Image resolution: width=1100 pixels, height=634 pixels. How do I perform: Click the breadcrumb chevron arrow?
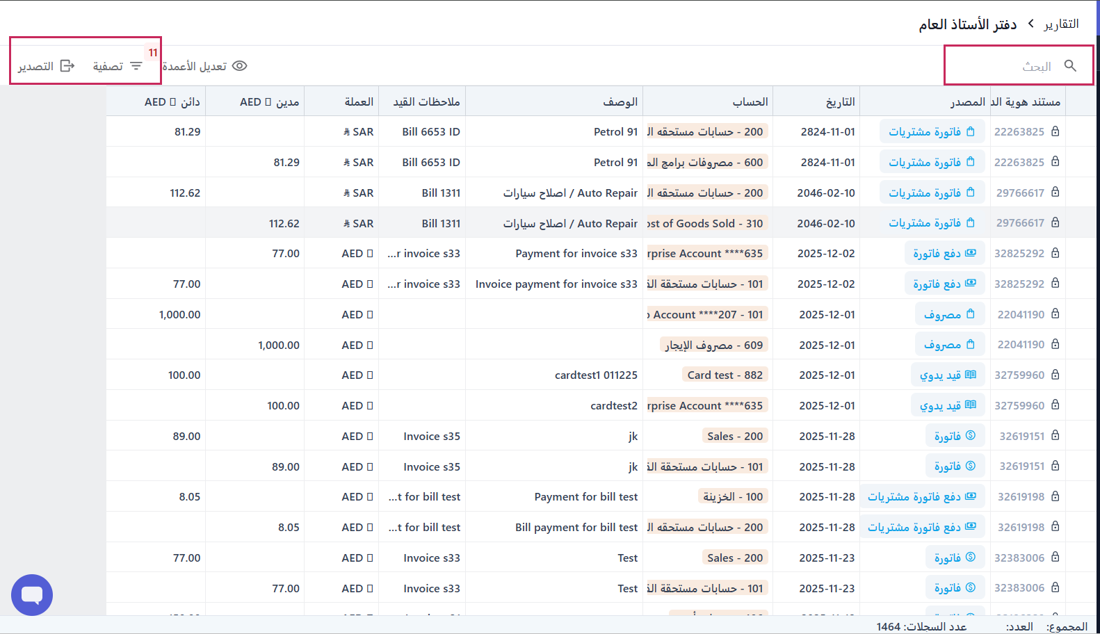pyautogui.click(x=1030, y=24)
